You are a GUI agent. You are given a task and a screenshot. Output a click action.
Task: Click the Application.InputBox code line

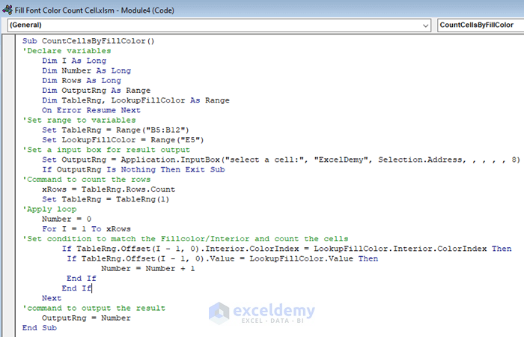(281, 160)
